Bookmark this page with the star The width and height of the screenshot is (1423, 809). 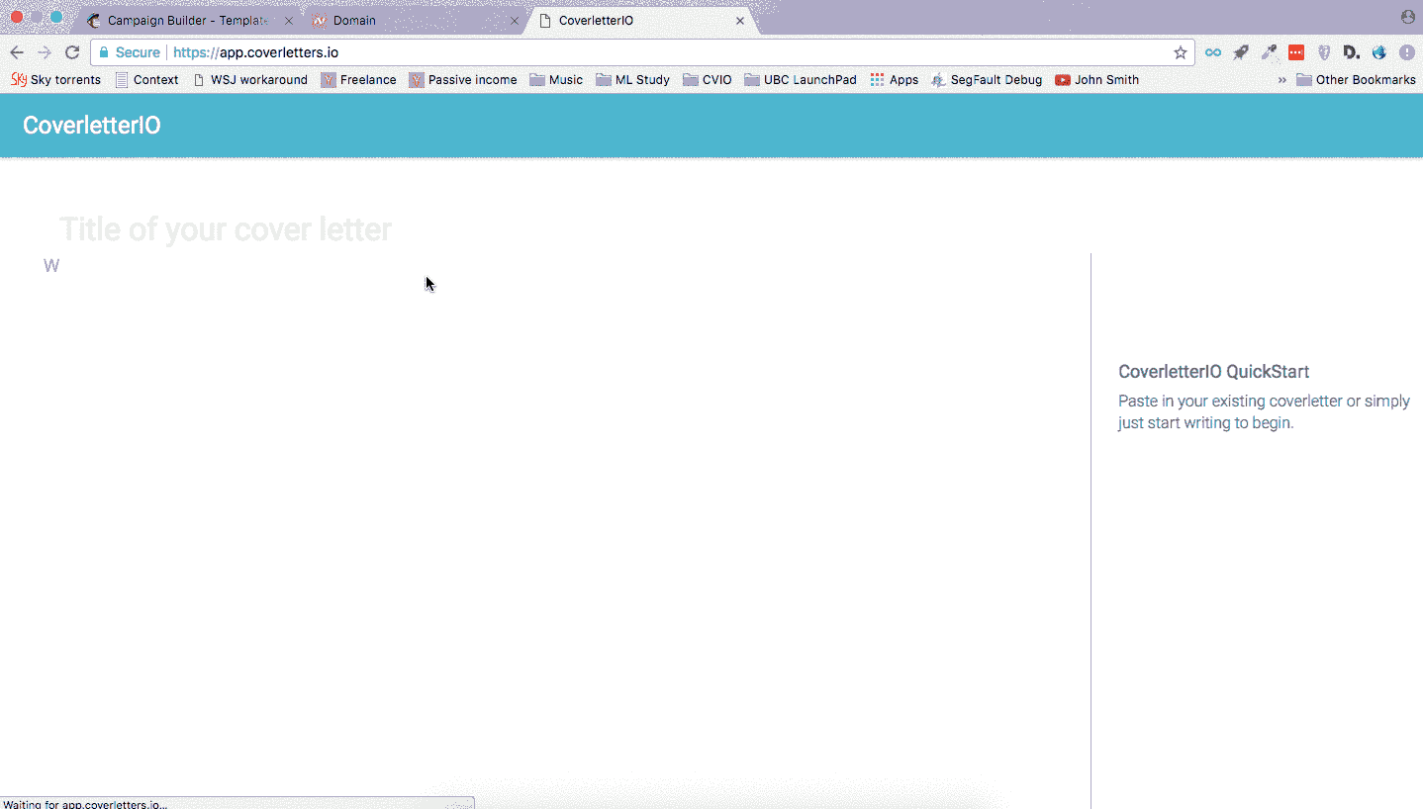tap(1180, 52)
